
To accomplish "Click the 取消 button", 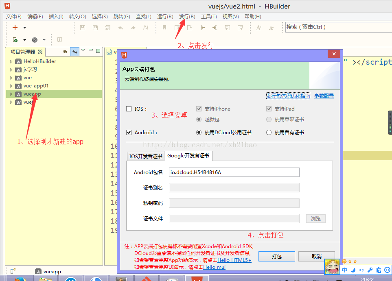I will click(x=317, y=257).
